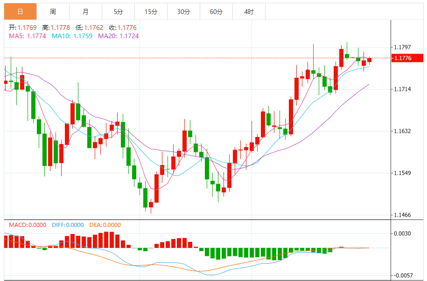Open the 月 (monthly) chart tab
Viewport: 427px width, 281px height.
coord(85,12)
